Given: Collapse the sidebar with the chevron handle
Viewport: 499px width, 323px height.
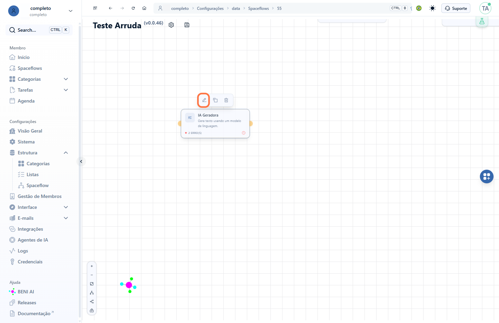Looking at the screenshot, I should [x=81, y=161].
